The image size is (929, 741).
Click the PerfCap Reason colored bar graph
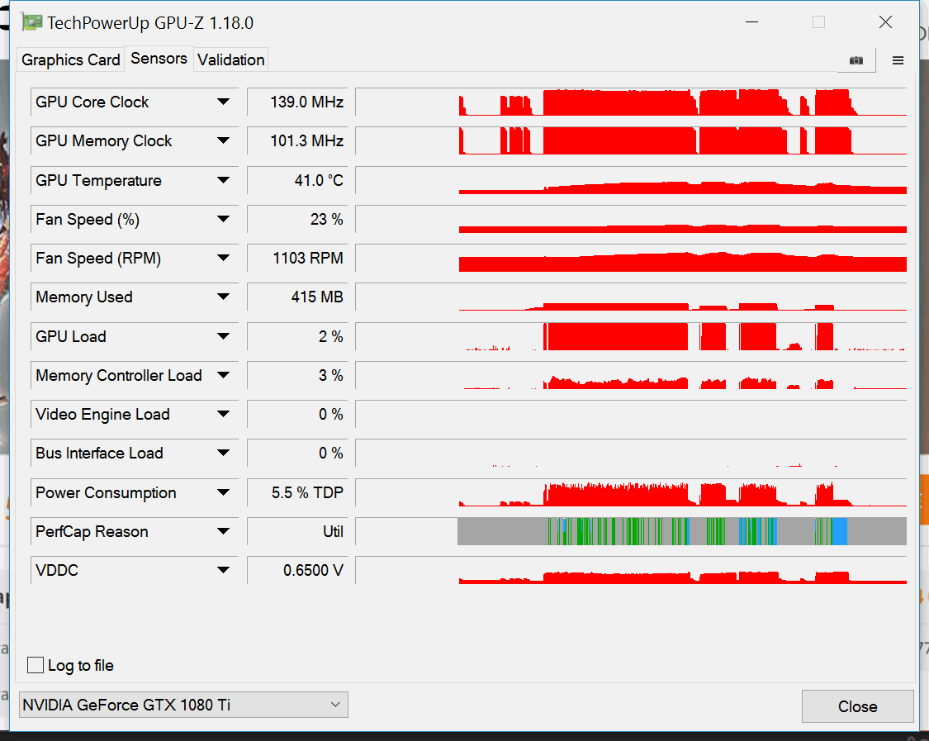pos(631,531)
